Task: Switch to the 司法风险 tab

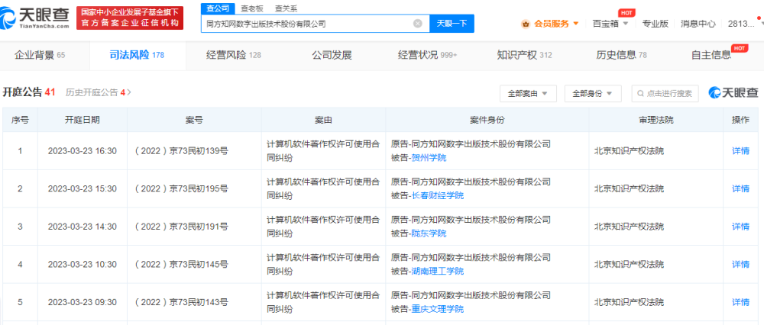Action: [138, 55]
